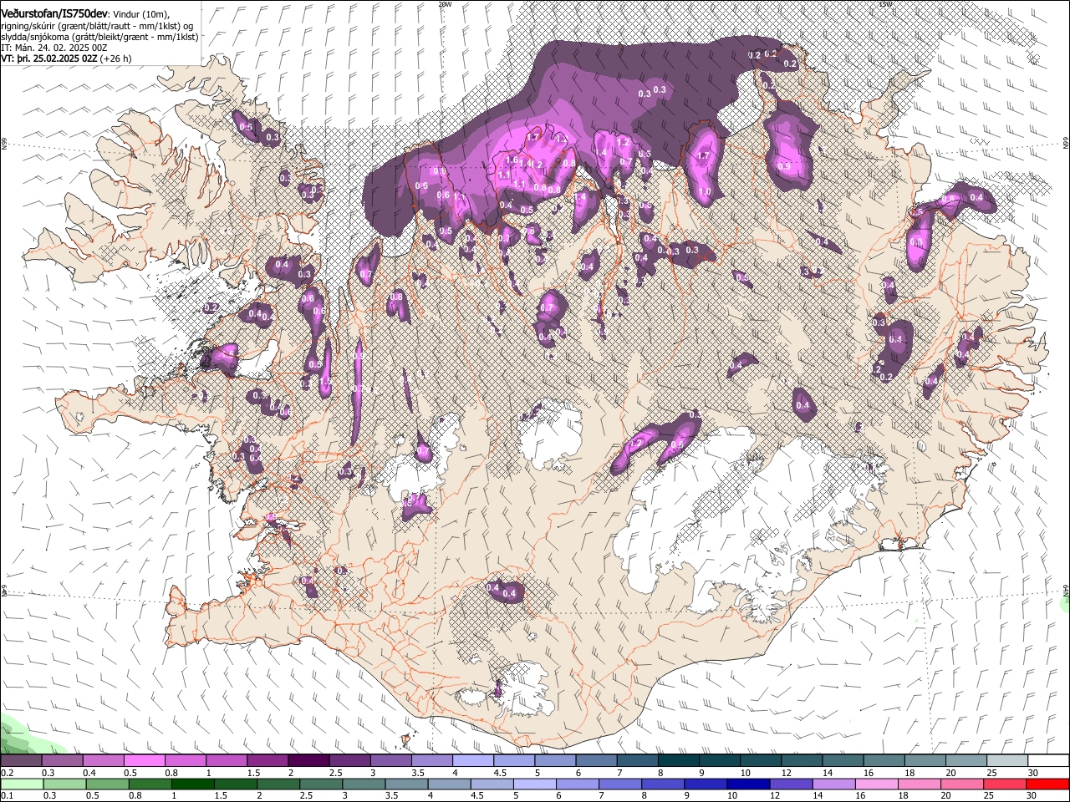Click the '2.5' label in the snow legend row
Screen dimensions: 1070x802
click(x=335, y=773)
